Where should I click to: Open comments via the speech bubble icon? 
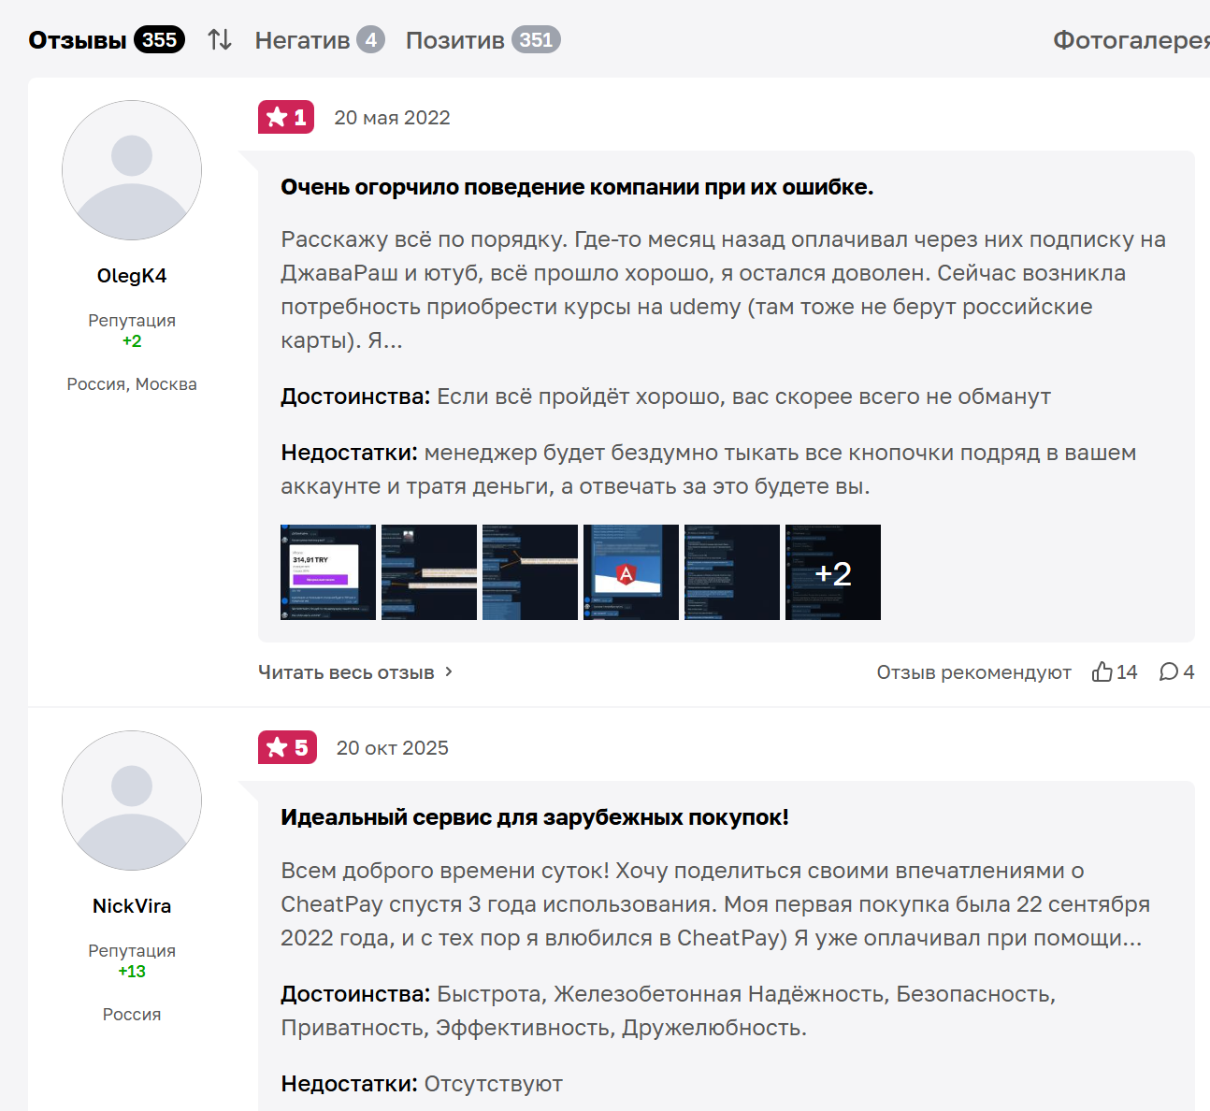pos(1169,671)
